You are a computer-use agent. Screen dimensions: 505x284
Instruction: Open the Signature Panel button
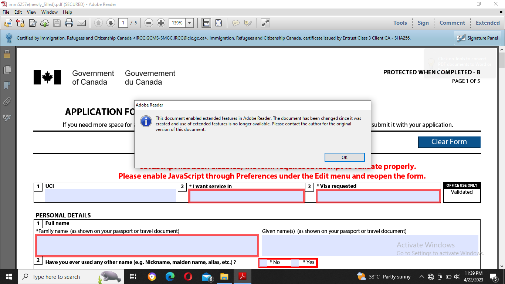(478, 38)
